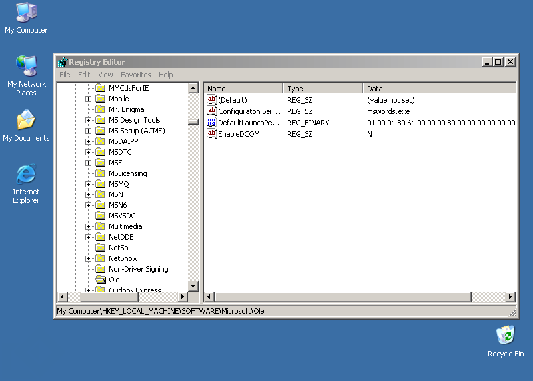Image resolution: width=533 pixels, height=381 pixels.
Task: Open the Help menu
Action: (x=165, y=75)
